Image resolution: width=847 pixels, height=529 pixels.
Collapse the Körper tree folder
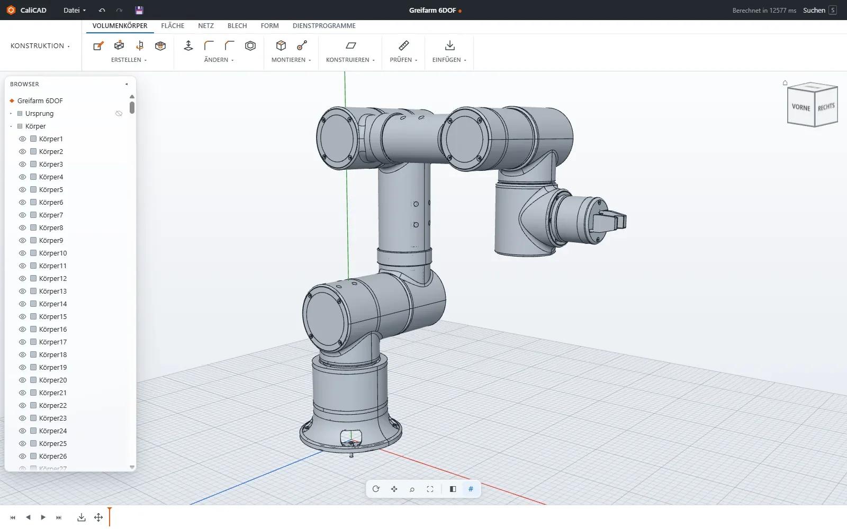(11, 126)
